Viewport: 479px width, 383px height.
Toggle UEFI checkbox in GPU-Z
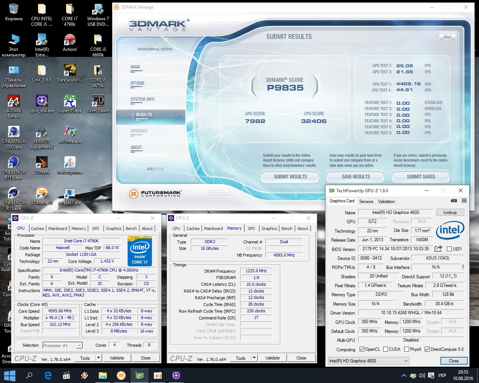pyautogui.click(x=449, y=249)
